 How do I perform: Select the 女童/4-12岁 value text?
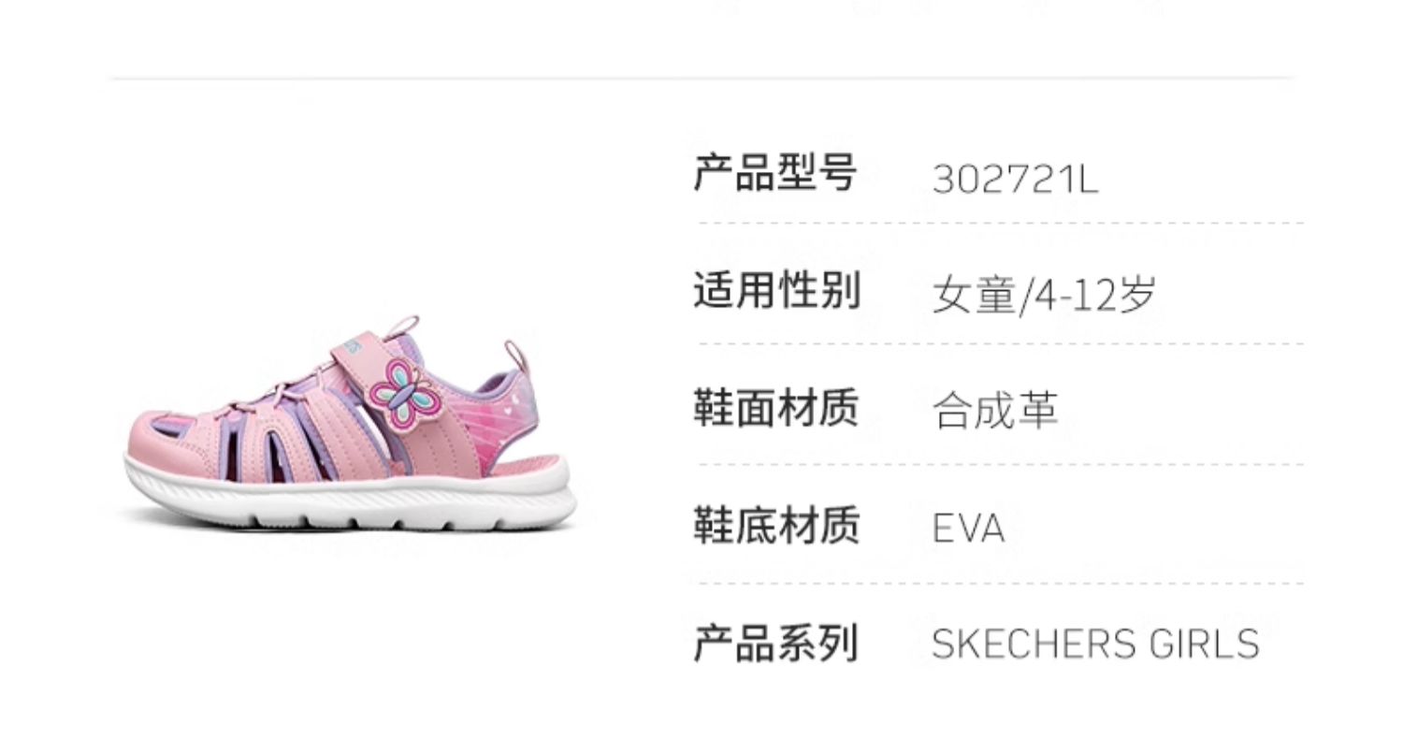point(1044,296)
